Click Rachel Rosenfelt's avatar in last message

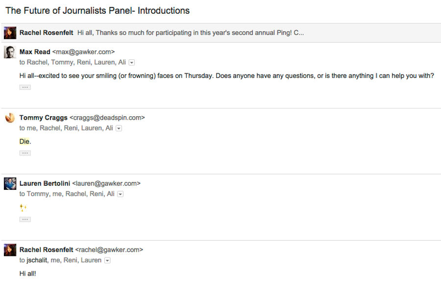click(10, 250)
